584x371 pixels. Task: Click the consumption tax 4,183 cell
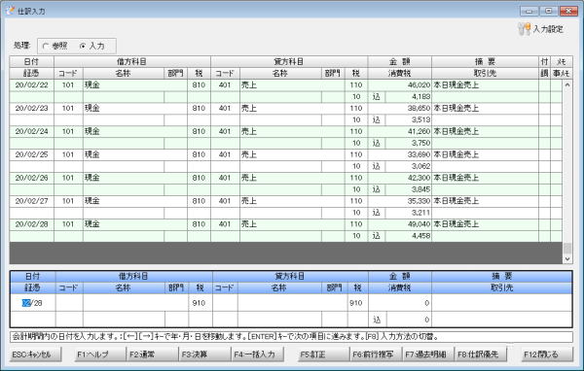tap(409, 97)
